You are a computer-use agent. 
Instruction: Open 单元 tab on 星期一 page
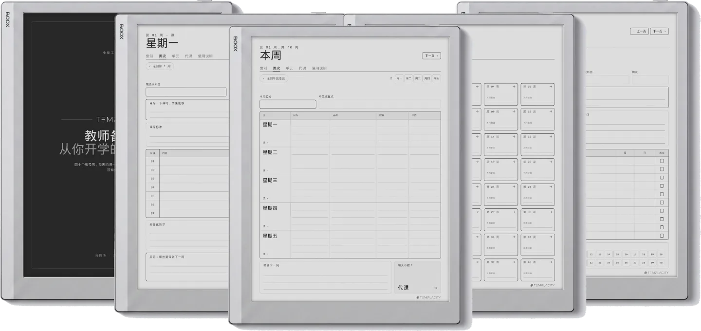pos(175,56)
